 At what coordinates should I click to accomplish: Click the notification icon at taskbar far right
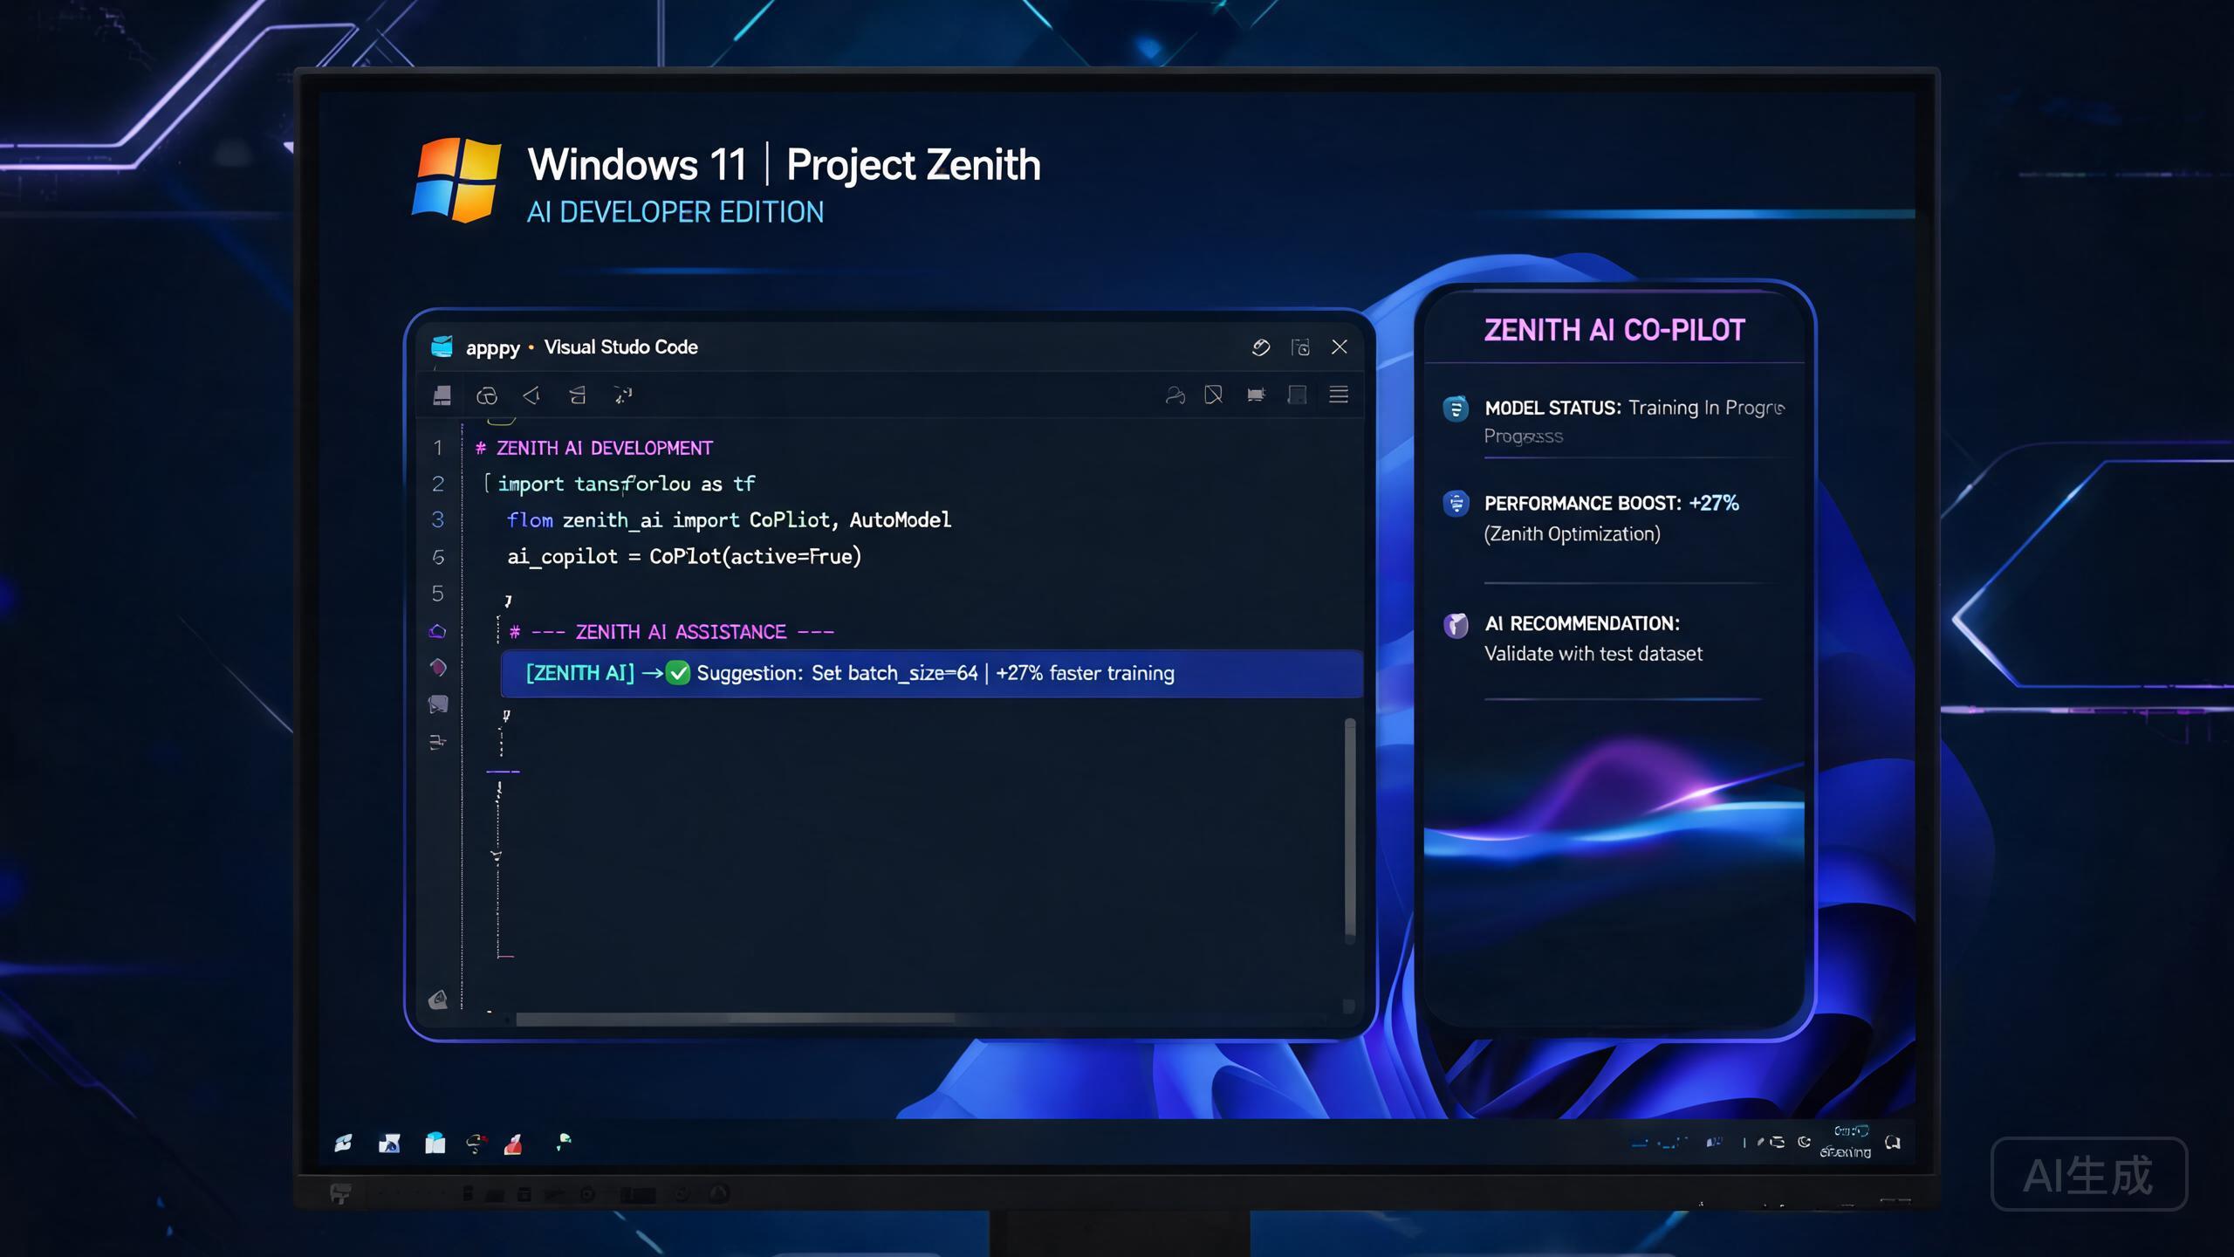pyautogui.click(x=1893, y=1143)
